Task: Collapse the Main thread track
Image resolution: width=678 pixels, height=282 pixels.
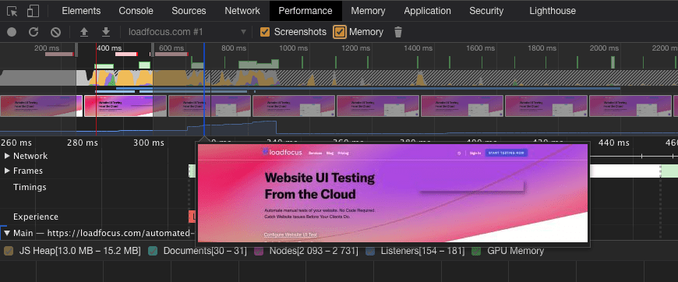Action: click(7, 233)
